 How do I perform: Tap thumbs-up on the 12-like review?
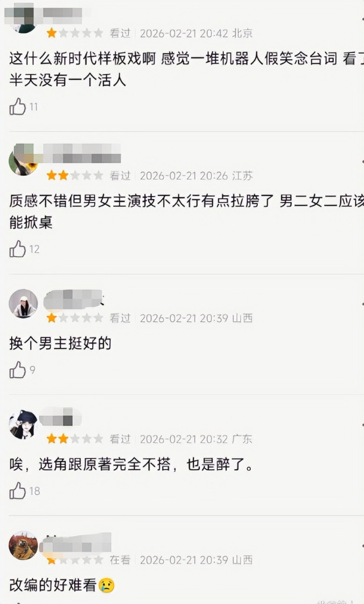[17, 249]
